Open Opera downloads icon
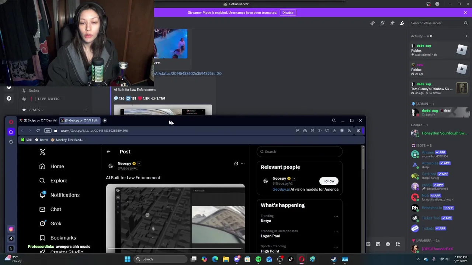Viewport: 472px width, 265px height. click(334, 131)
